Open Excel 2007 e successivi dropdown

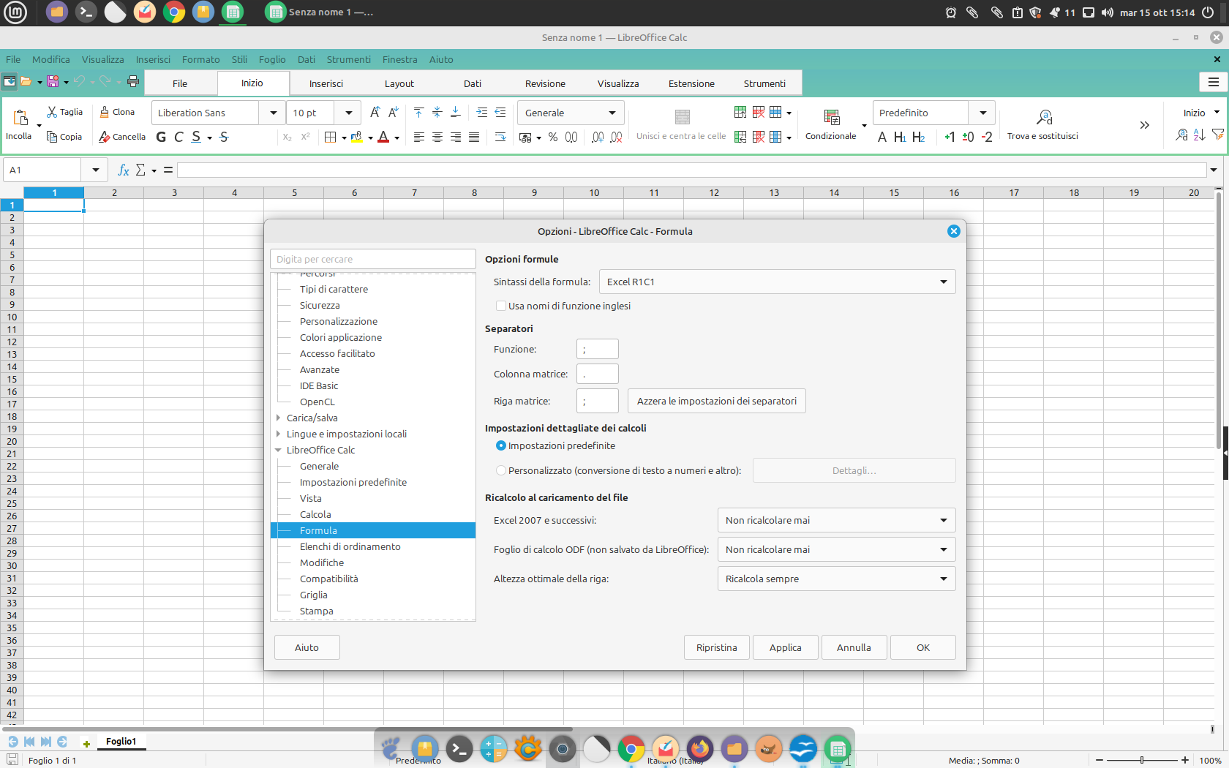836,520
